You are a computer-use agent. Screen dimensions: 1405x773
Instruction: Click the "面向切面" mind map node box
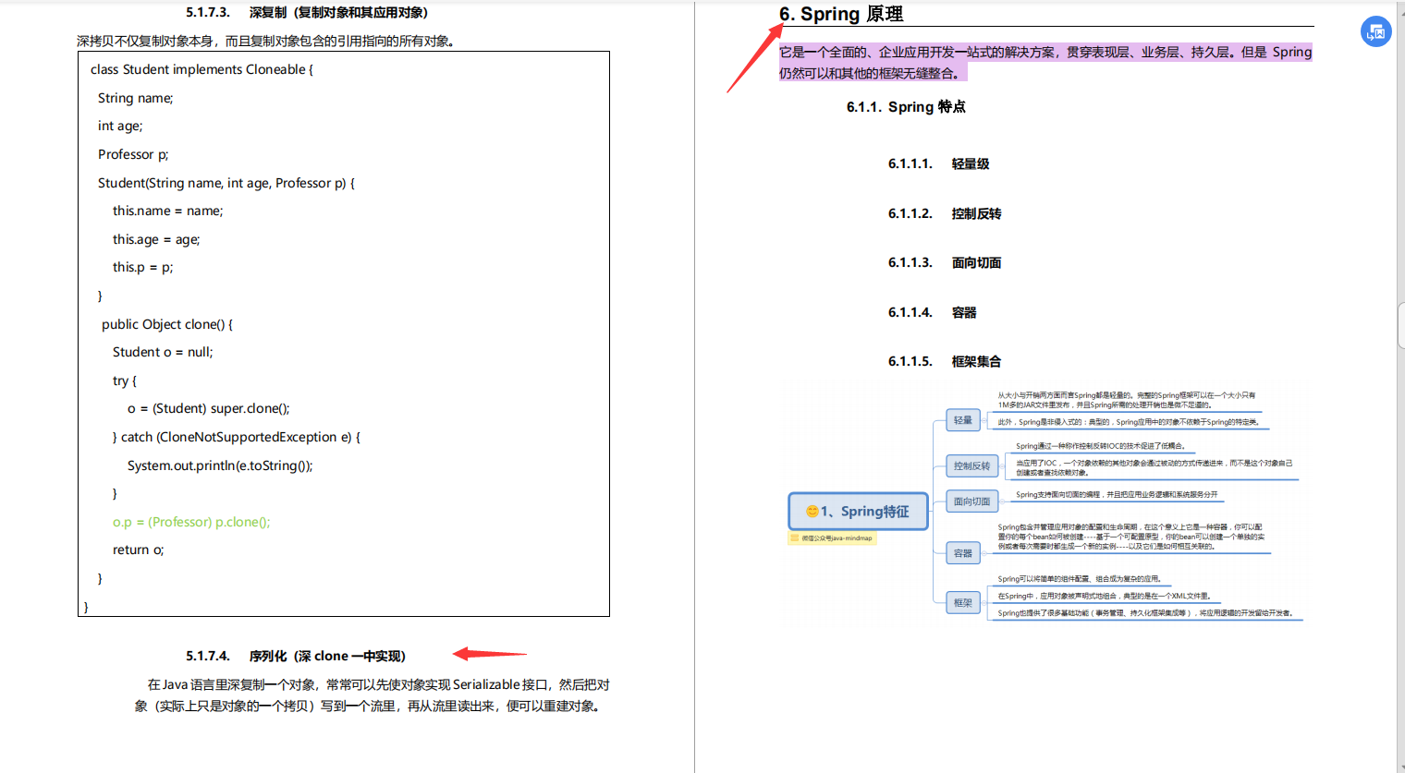click(x=972, y=501)
